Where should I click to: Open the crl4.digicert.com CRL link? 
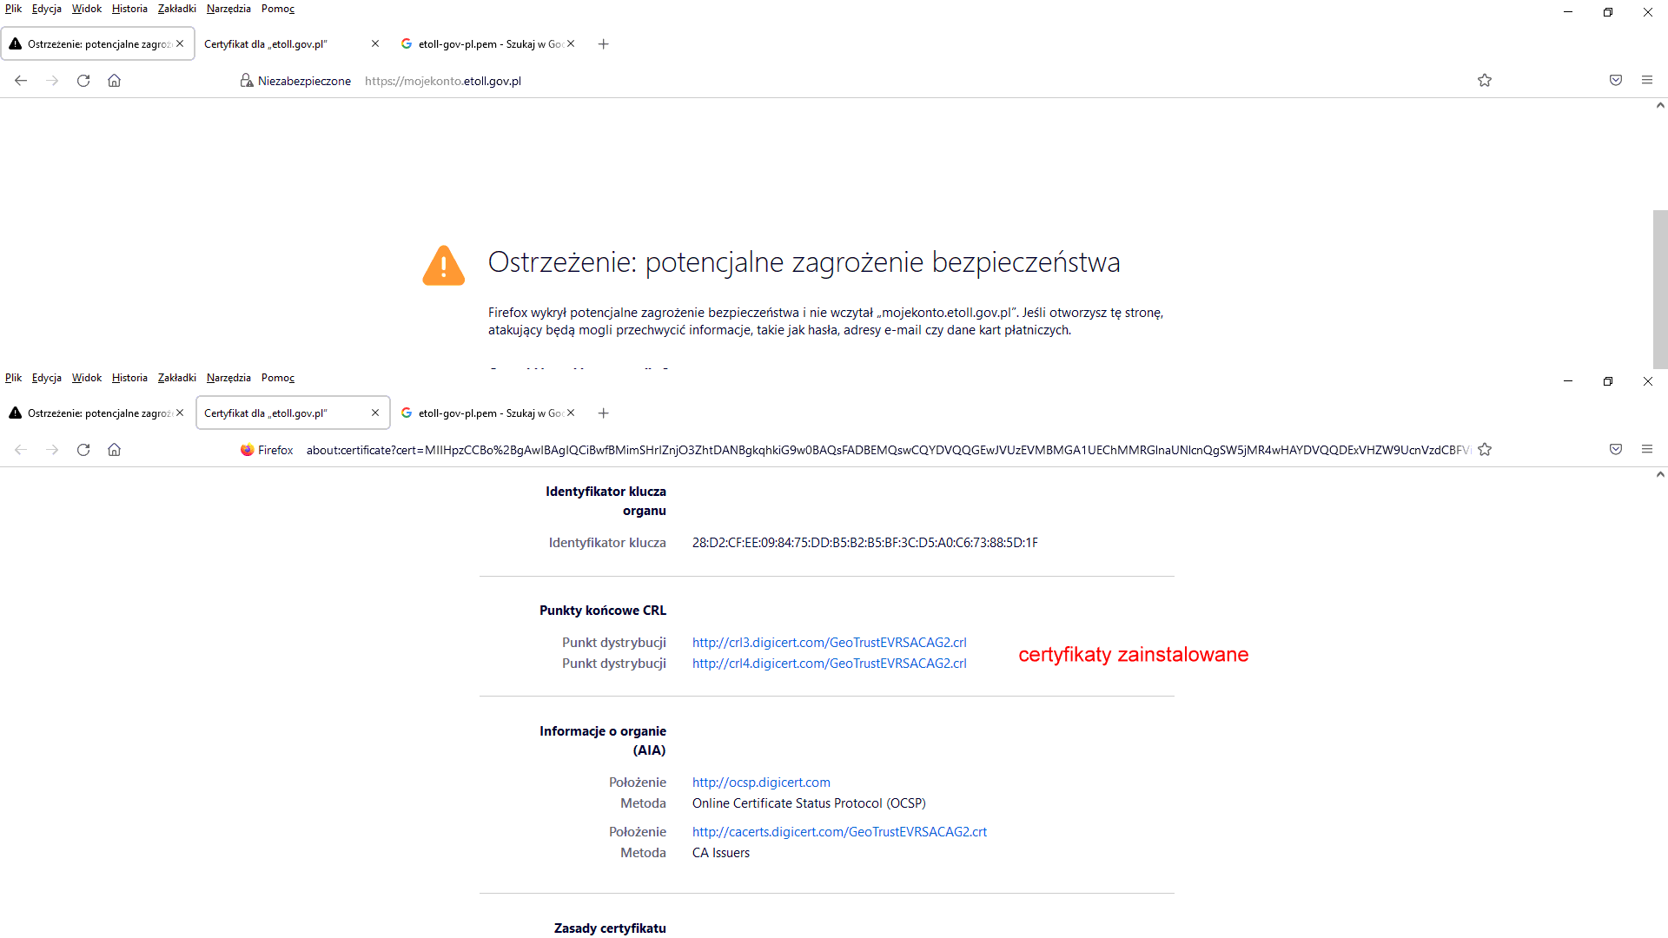point(829,664)
